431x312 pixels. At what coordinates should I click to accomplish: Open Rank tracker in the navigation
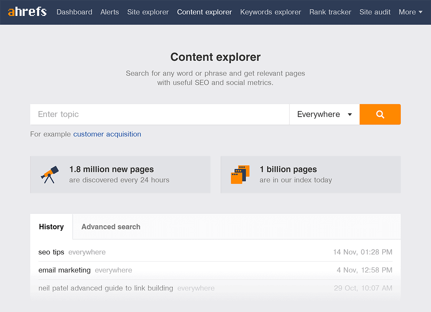click(330, 12)
